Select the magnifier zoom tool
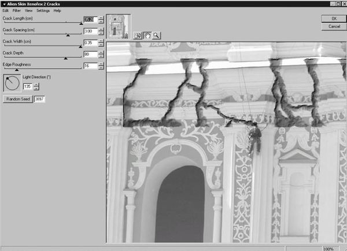 (x=156, y=35)
